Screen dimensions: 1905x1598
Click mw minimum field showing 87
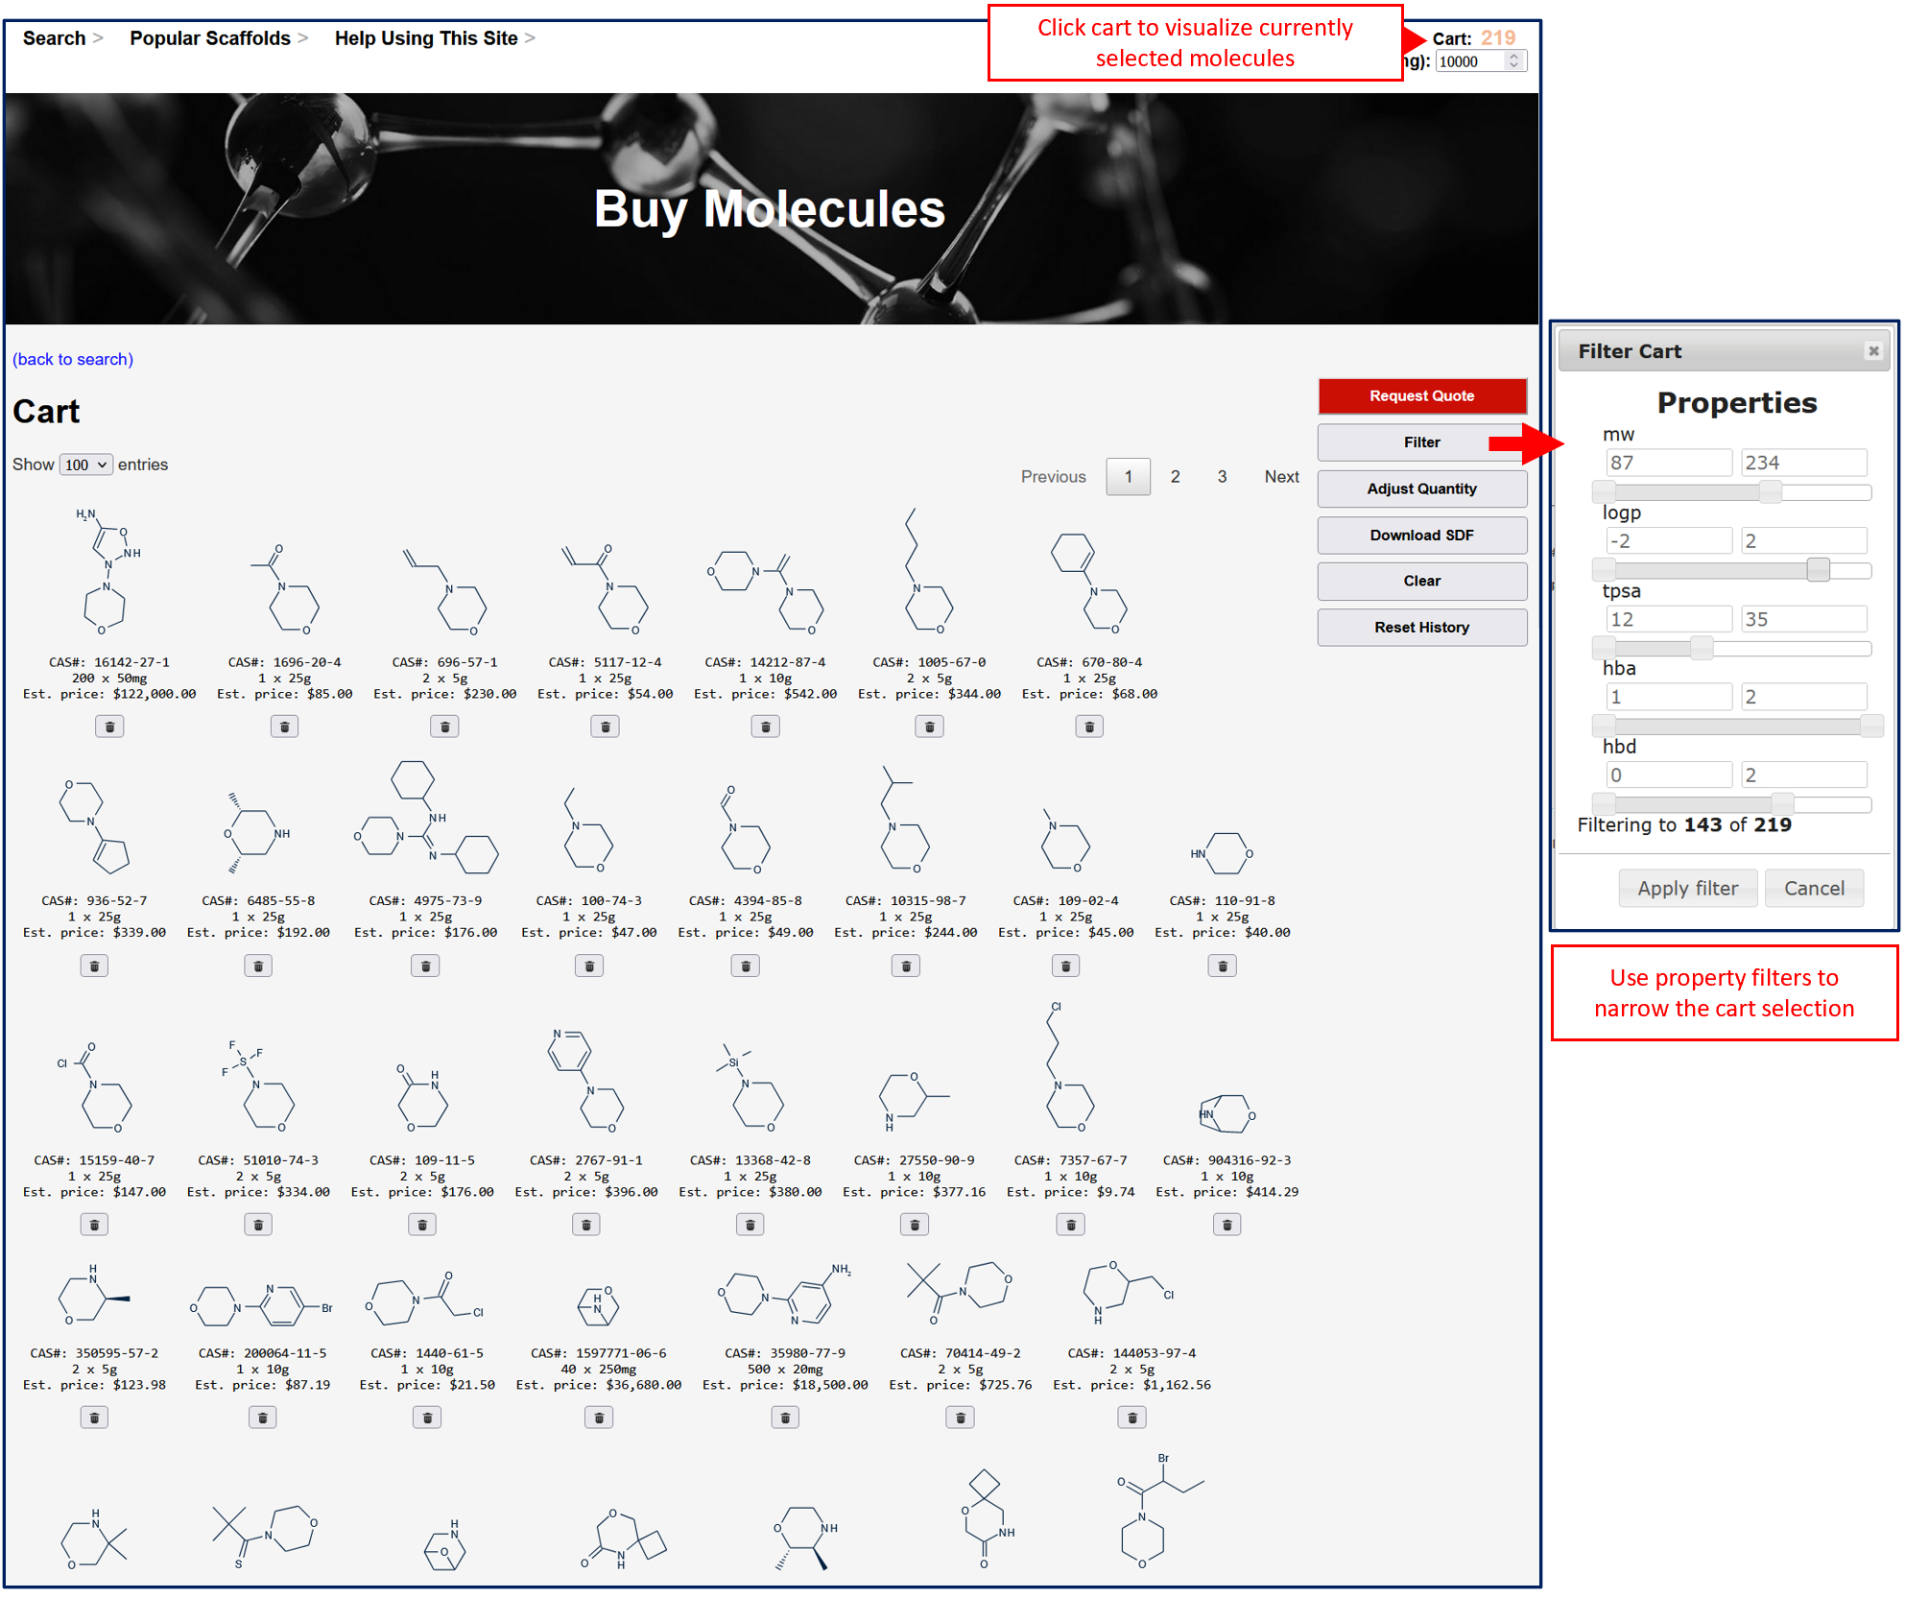click(x=1668, y=463)
